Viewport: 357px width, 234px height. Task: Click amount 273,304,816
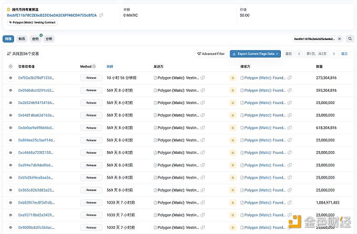tap(326, 78)
